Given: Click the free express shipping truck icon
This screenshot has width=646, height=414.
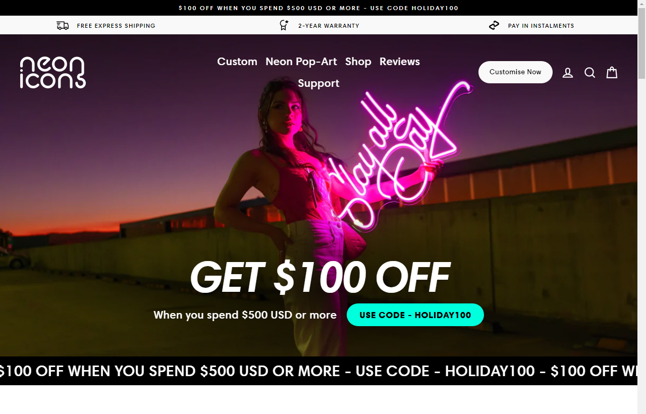Looking at the screenshot, I should click(63, 26).
